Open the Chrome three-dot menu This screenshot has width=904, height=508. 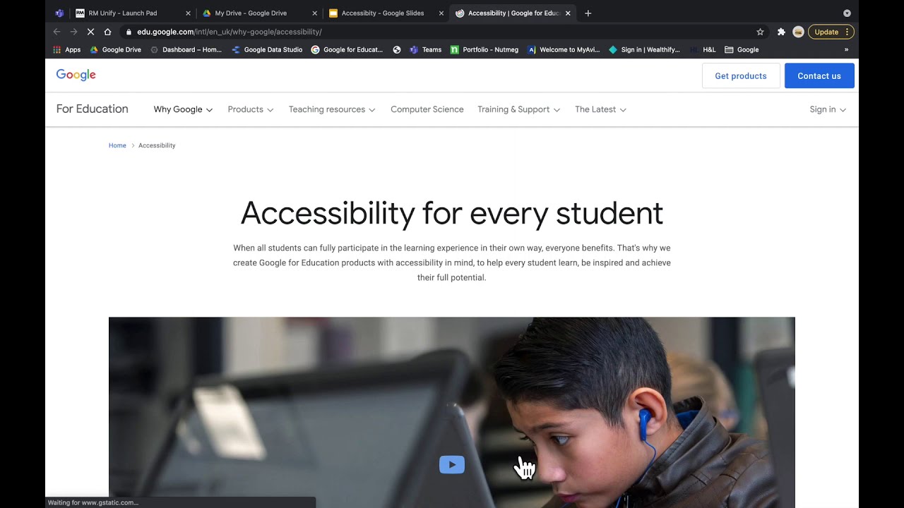click(x=847, y=32)
